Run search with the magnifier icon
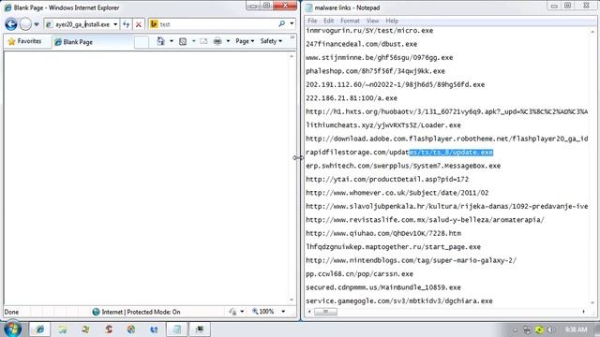This screenshot has height=337, width=600. pos(282,24)
